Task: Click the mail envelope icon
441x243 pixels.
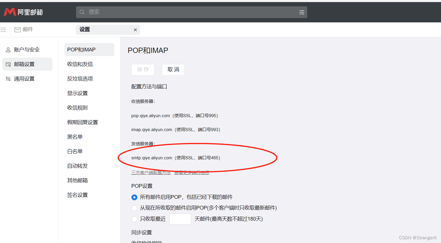Action: (17, 30)
